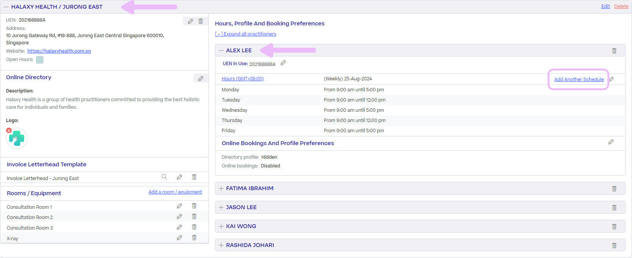Delete the X-ray equipment entry
The height and width of the screenshot is (258, 632).
(x=194, y=238)
